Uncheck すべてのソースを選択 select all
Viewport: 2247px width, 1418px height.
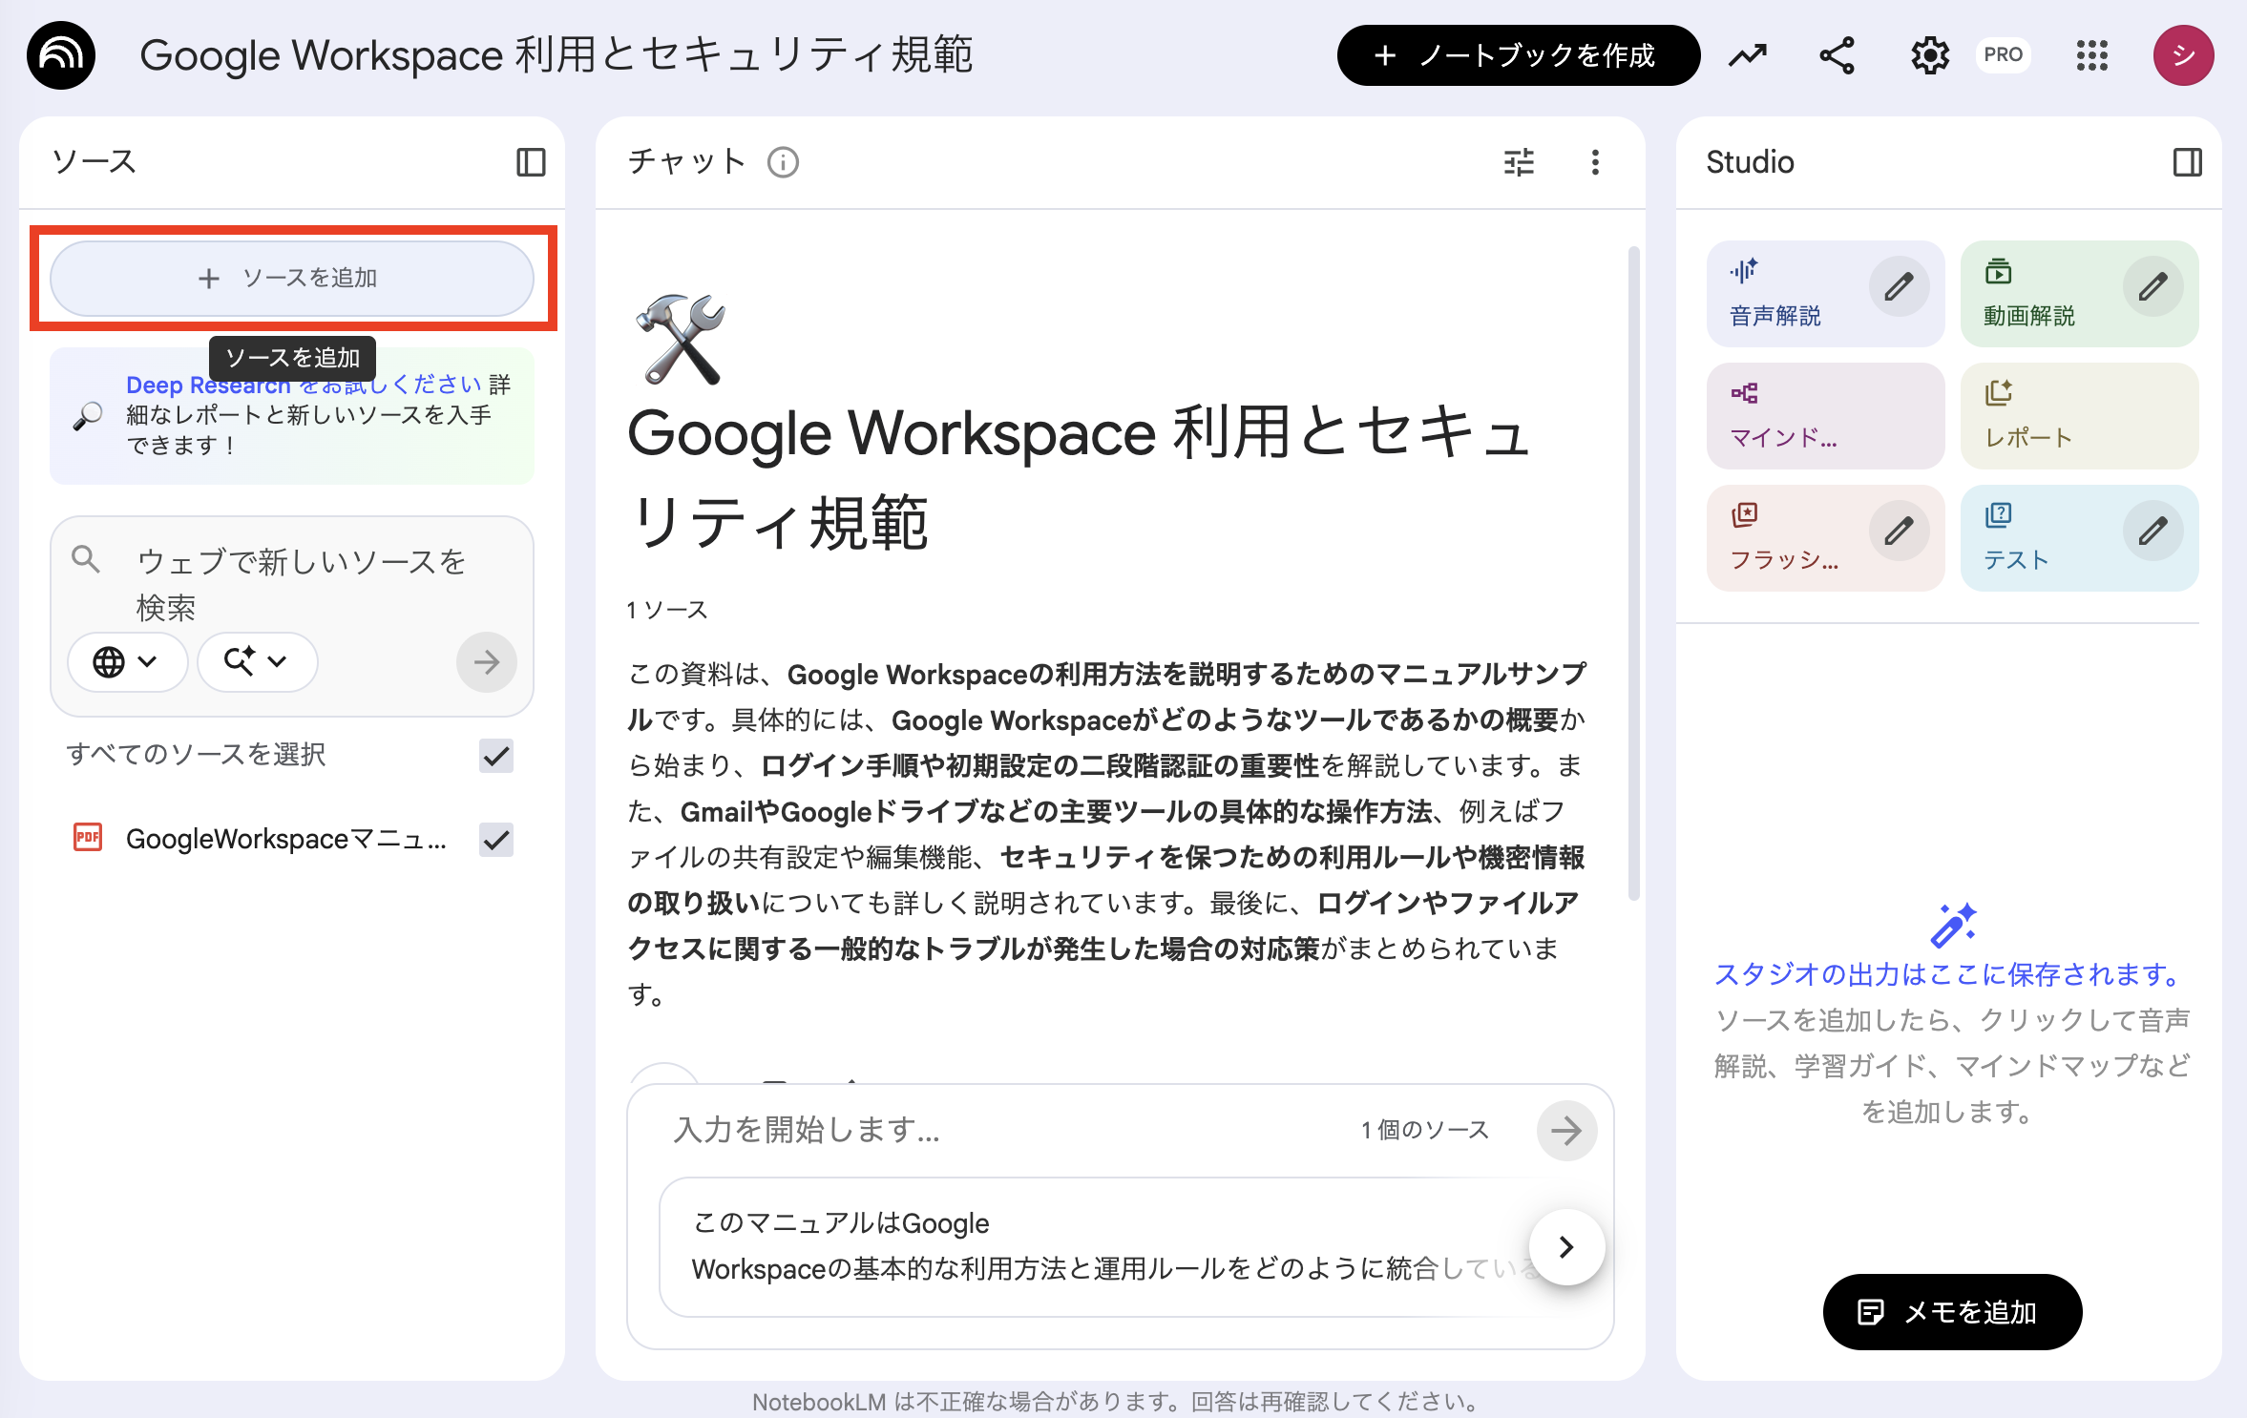coord(495,755)
